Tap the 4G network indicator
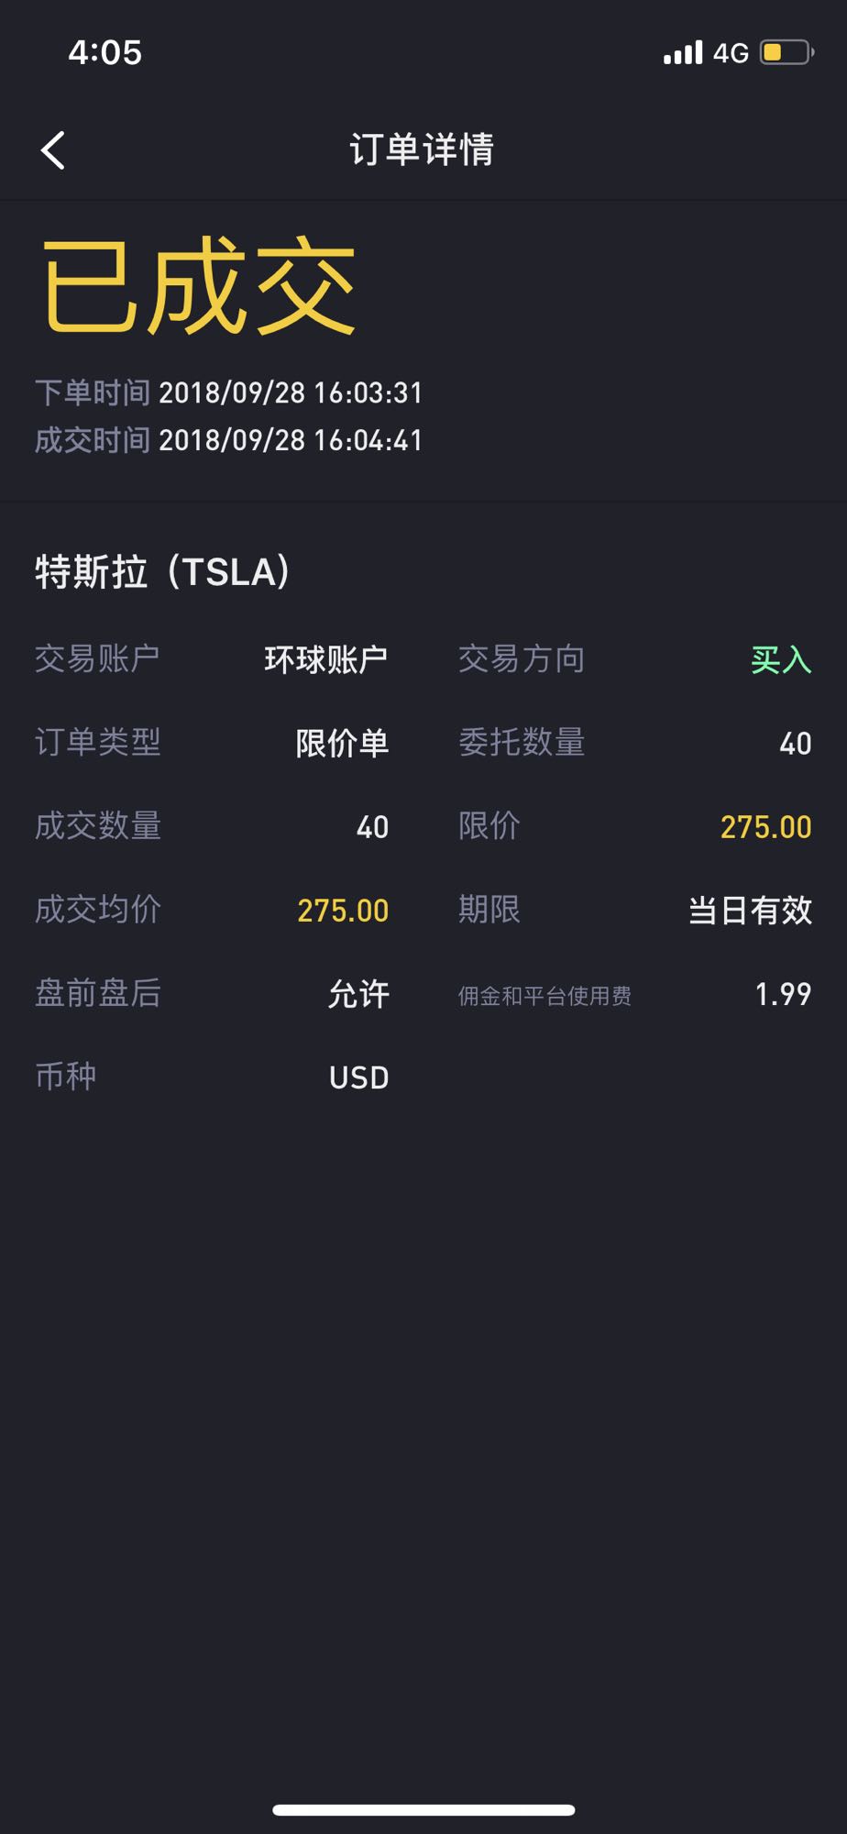The height and width of the screenshot is (1834, 847). pyautogui.click(x=731, y=53)
